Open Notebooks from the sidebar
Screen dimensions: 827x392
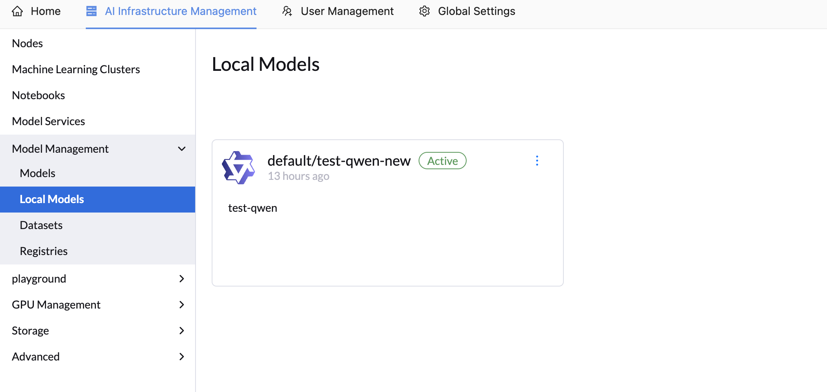point(98,95)
